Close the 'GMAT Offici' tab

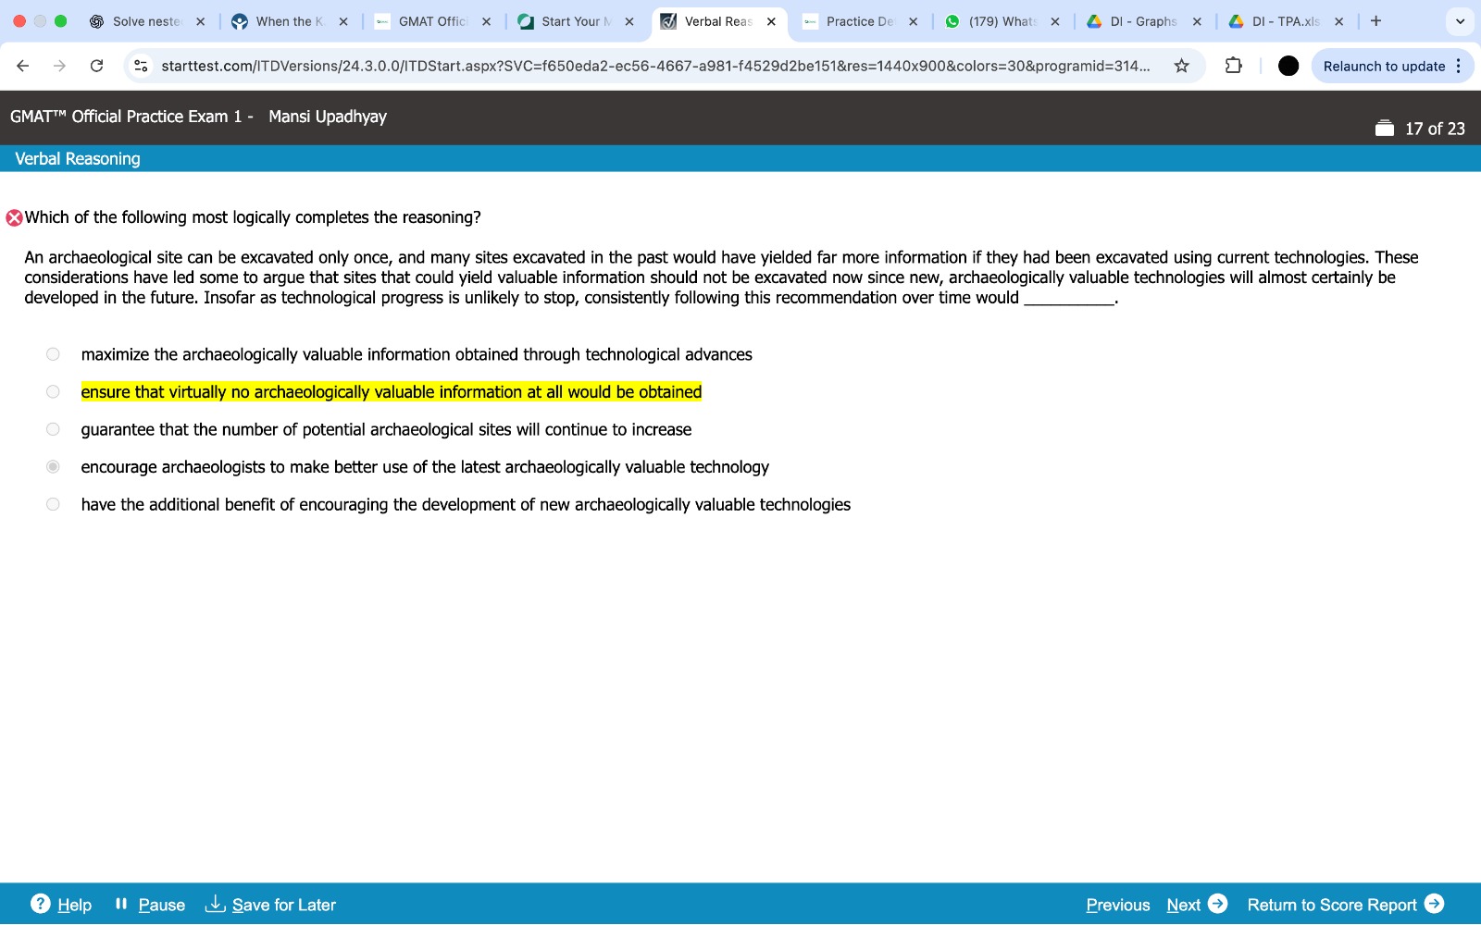click(x=486, y=21)
